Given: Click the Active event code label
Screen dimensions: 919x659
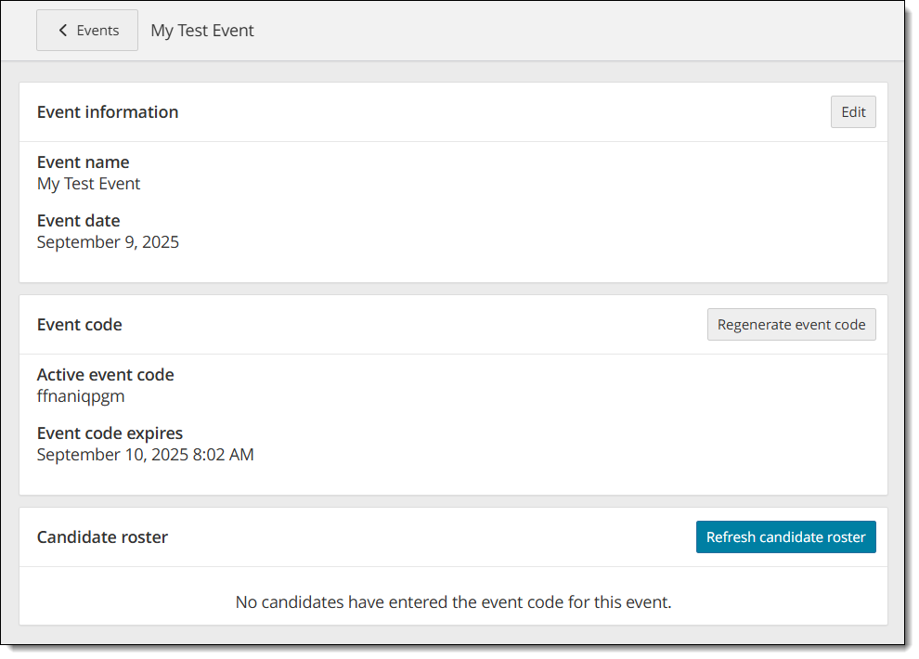Looking at the screenshot, I should [106, 375].
